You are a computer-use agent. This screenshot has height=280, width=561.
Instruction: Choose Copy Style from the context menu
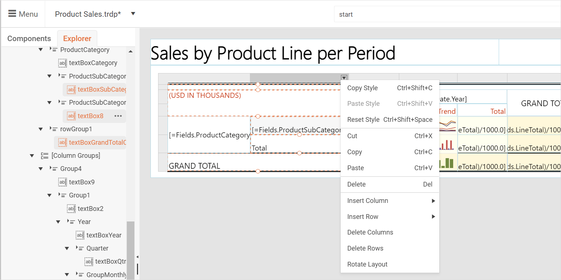[390, 88]
